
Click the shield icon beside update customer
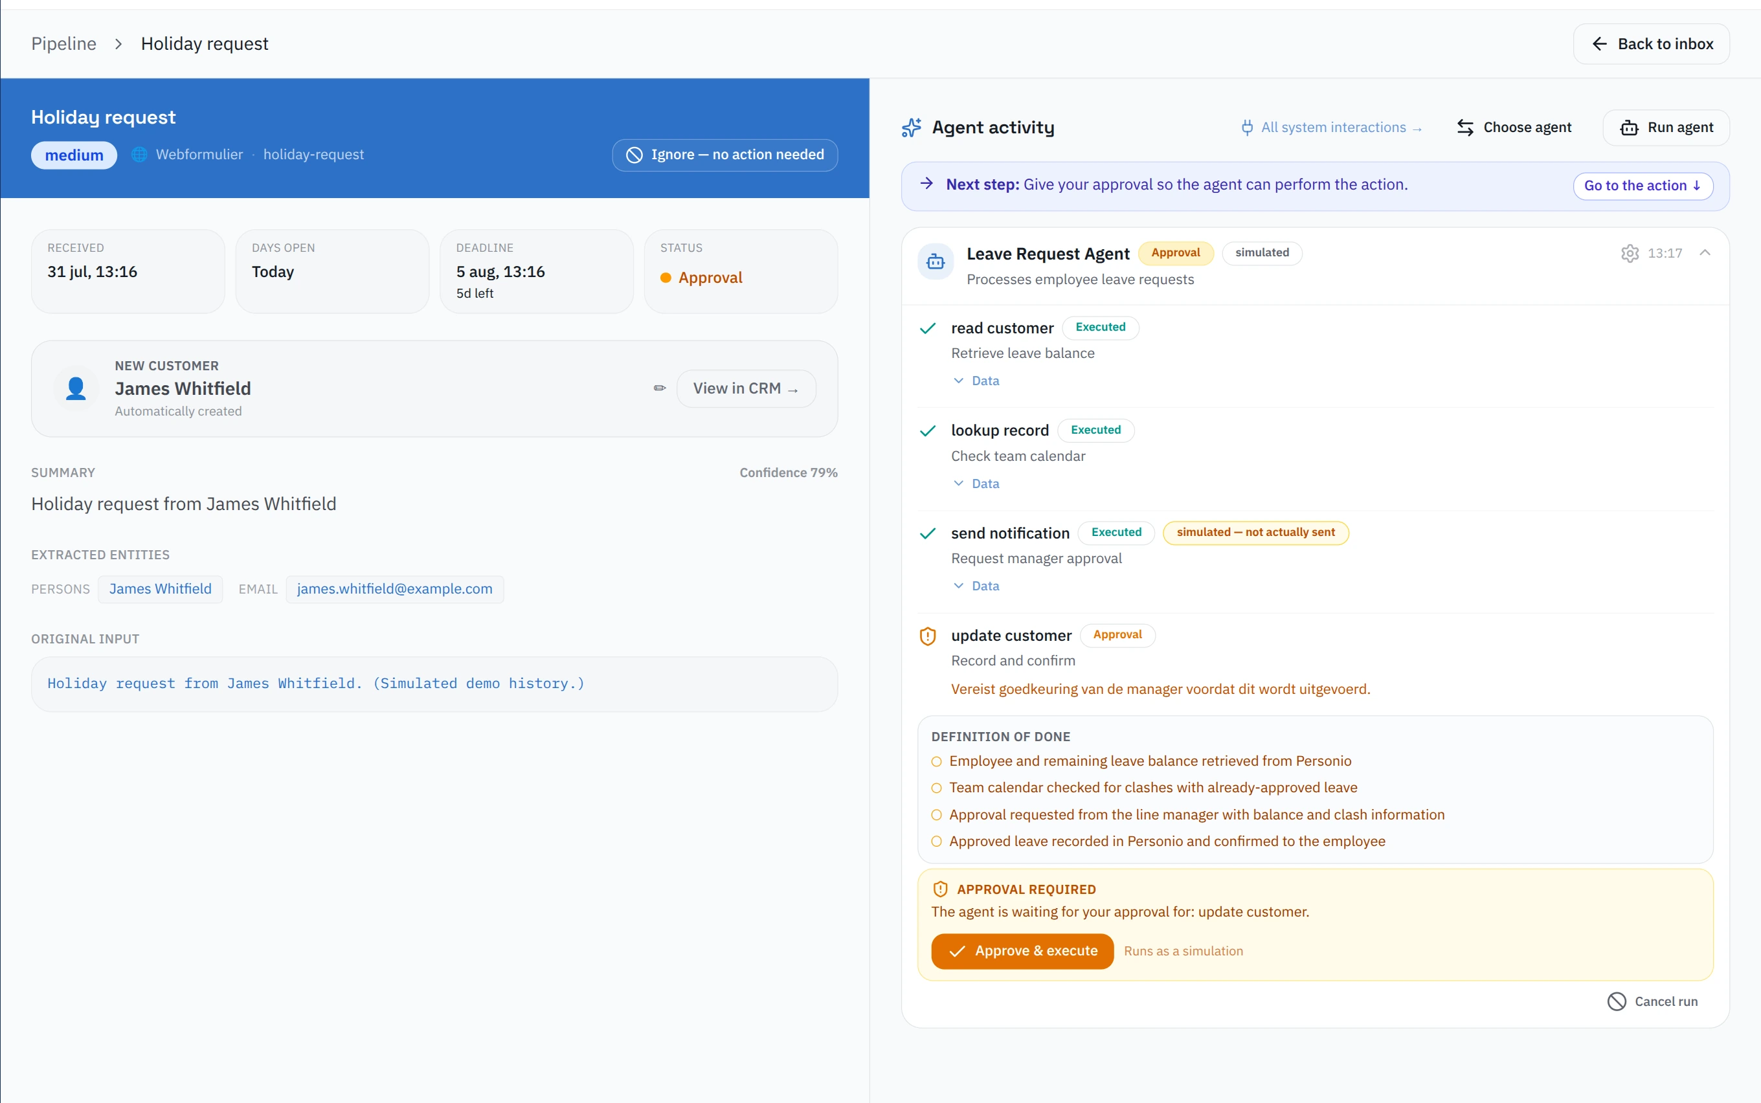[927, 636]
